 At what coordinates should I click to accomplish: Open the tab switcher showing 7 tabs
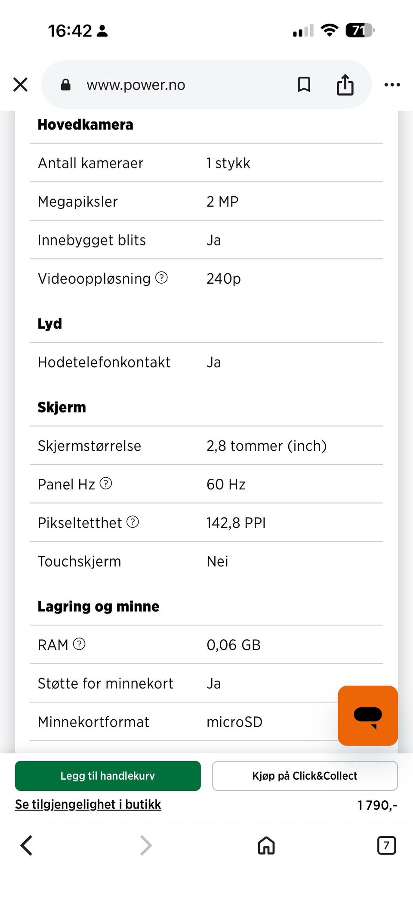point(386,845)
